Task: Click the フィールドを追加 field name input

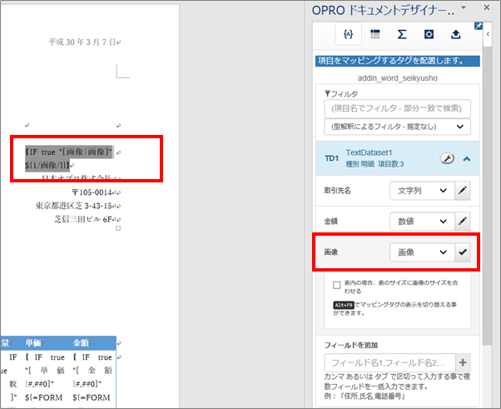Action: (389, 363)
